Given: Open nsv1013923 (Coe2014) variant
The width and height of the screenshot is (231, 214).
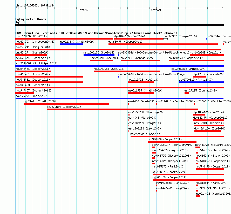Looking at the screenshot, I should point(140,82).
